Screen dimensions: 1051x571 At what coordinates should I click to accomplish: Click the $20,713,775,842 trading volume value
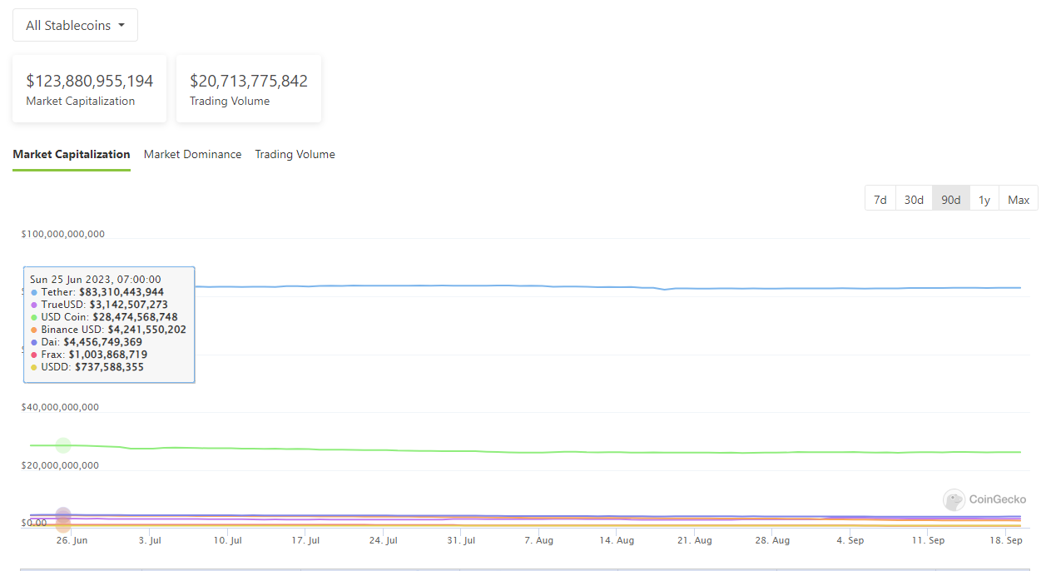point(249,81)
